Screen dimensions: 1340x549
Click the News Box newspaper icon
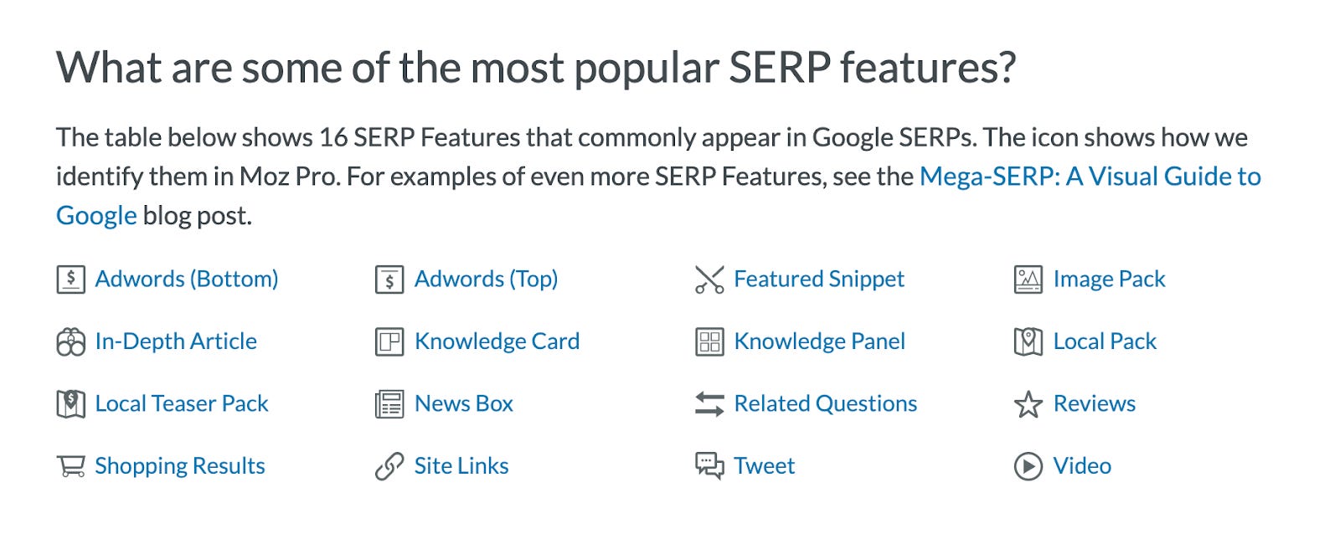[389, 403]
